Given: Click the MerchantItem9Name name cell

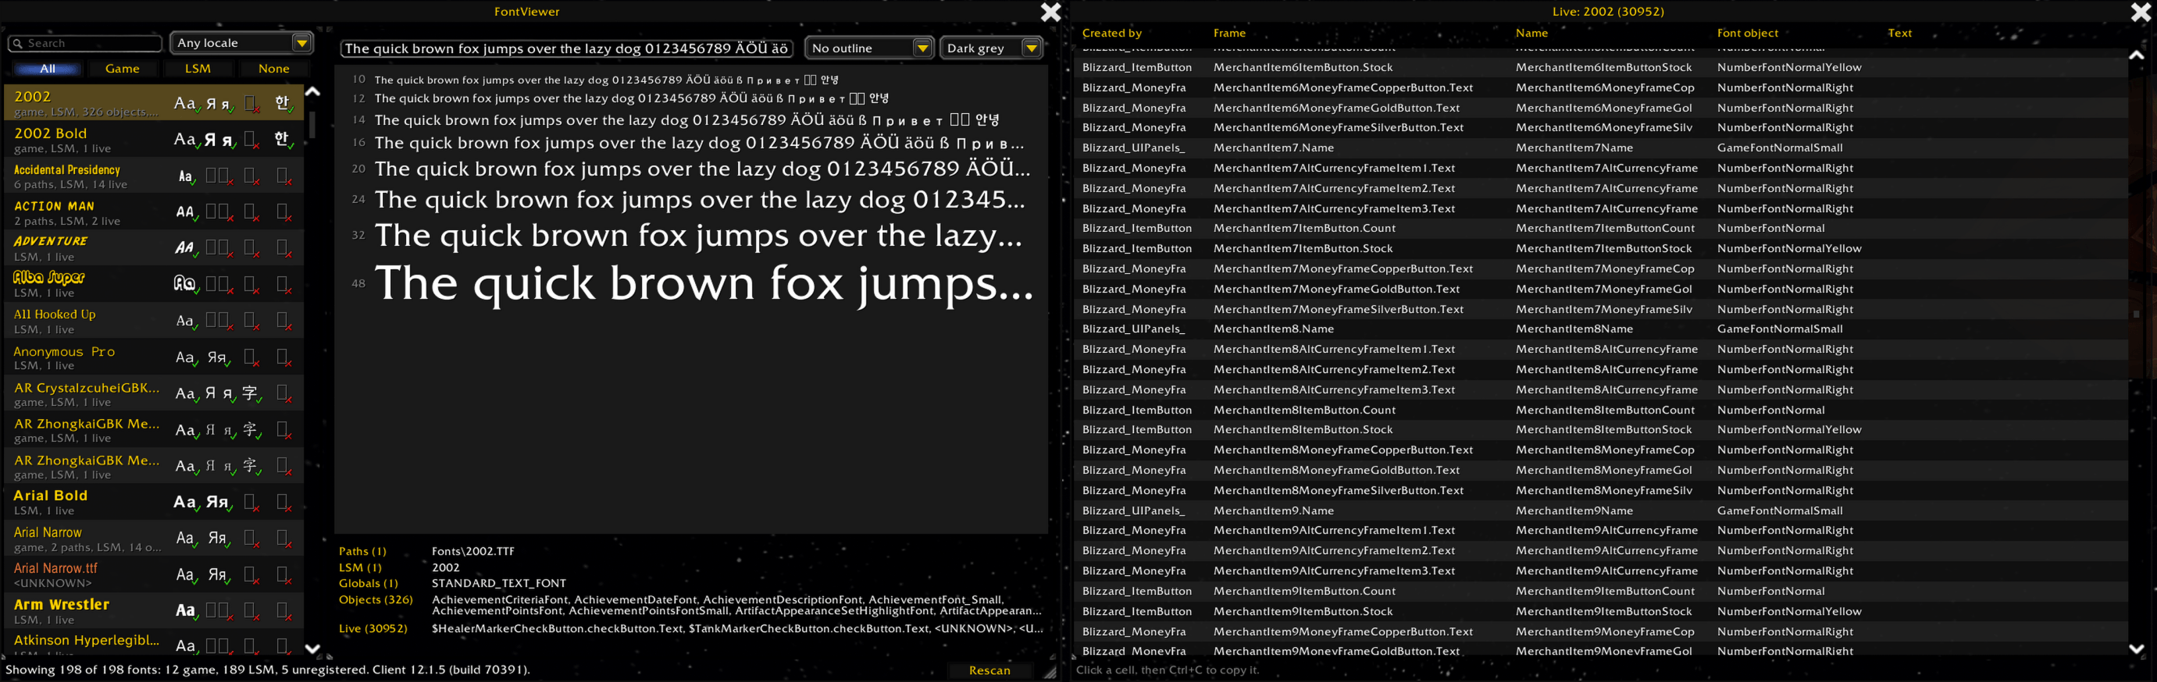Looking at the screenshot, I should (1574, 510).
